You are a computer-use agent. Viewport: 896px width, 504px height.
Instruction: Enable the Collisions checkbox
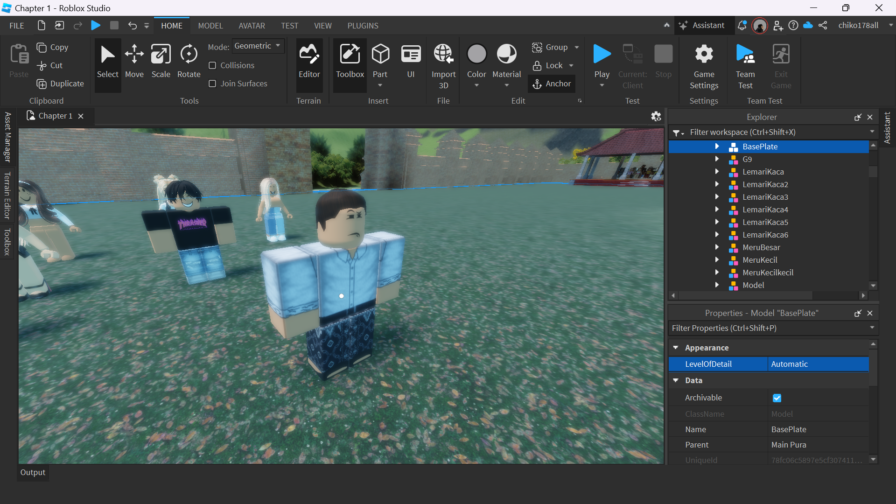pyautogui.click(x=212, y=65)
